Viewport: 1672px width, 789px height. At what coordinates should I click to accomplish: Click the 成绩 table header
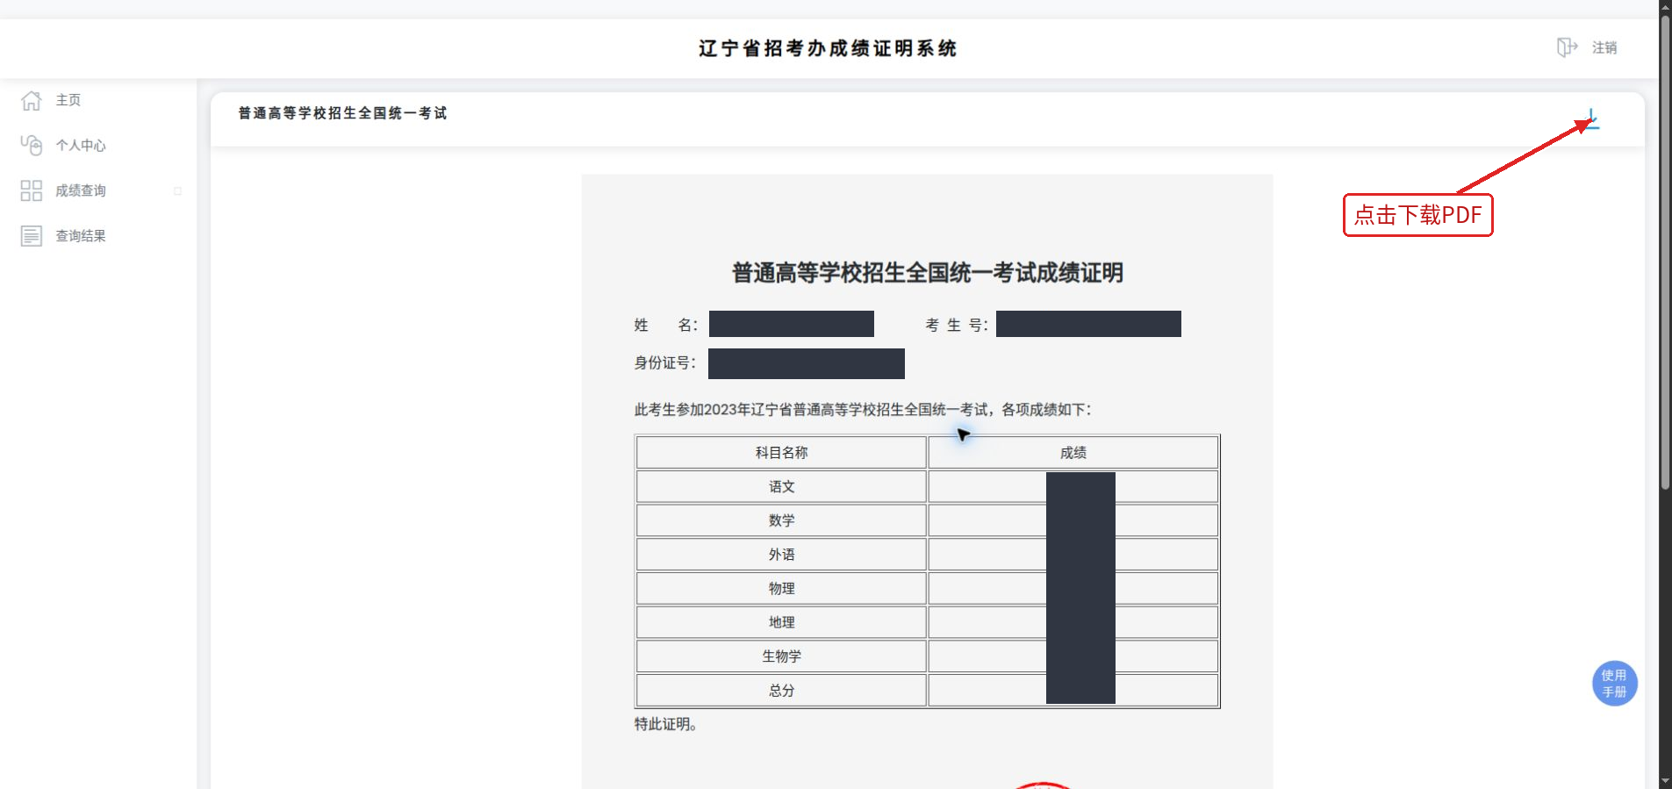[x=1073, y=452]
